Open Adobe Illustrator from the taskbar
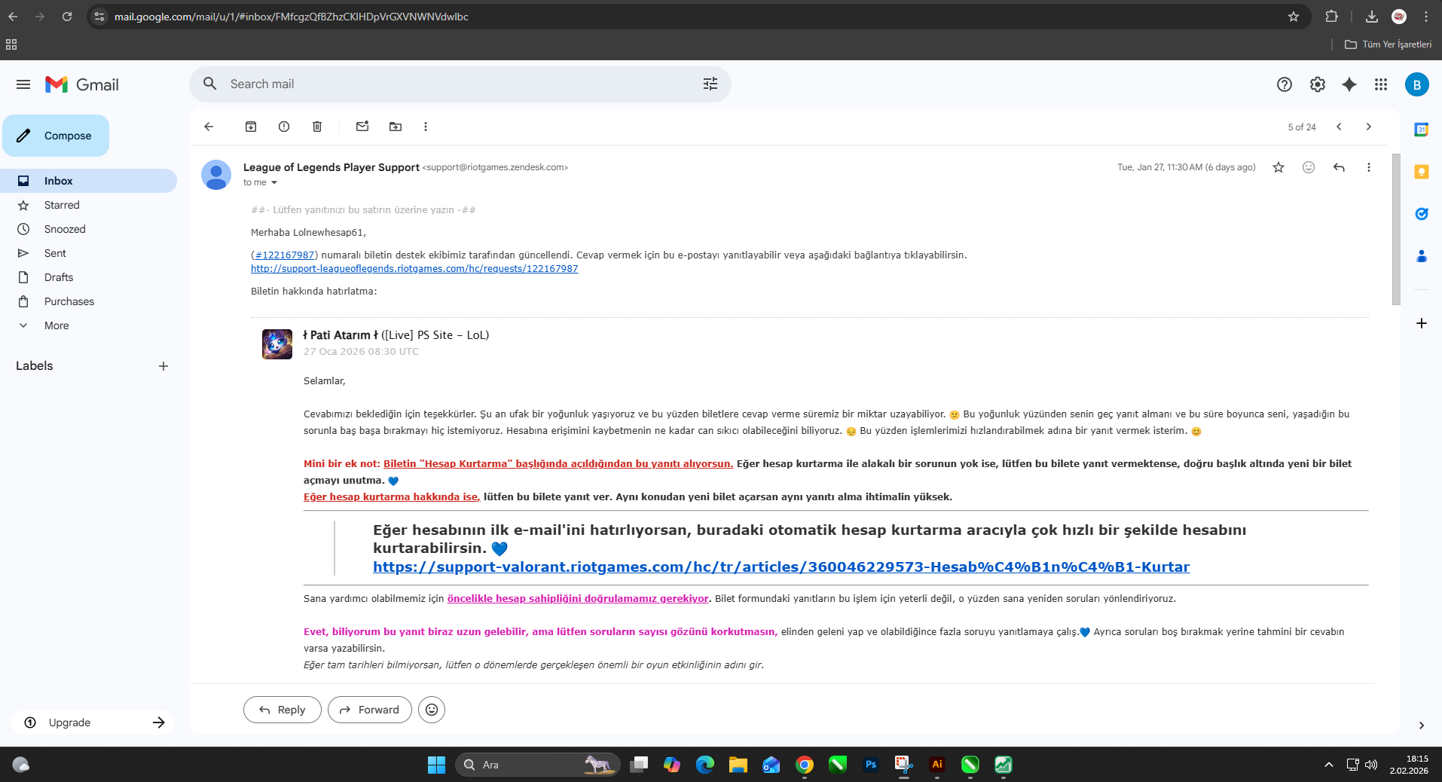Screen dimensions: 1442x782 click(936, 765)
